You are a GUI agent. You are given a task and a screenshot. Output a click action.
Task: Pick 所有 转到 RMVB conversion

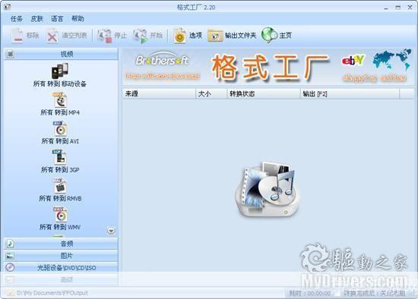[x=60, y=190]
